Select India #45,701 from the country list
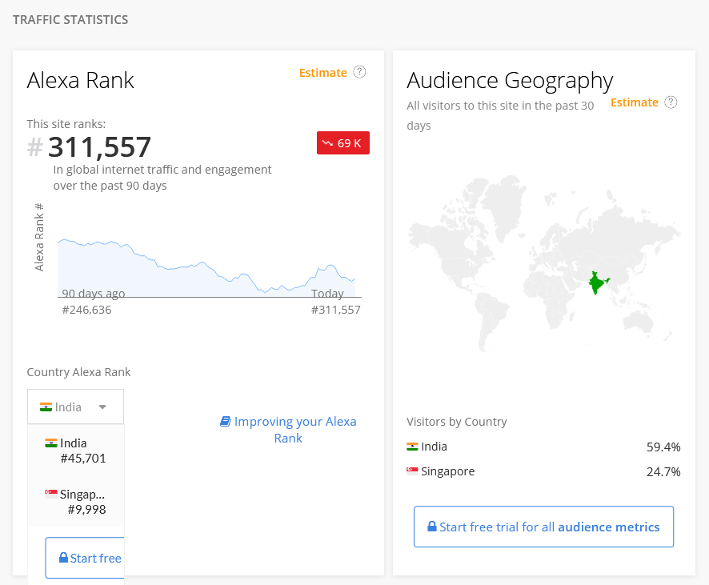 (x=76, y=451)
